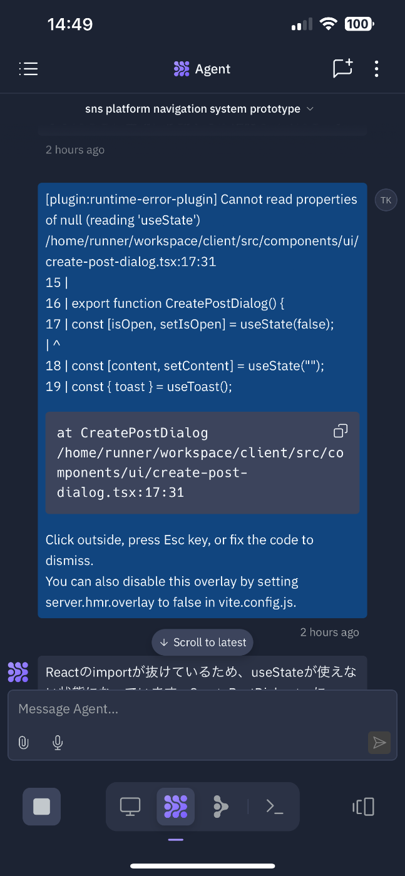Copy the CreatePostDialog stack trace code

click(341, 431)
